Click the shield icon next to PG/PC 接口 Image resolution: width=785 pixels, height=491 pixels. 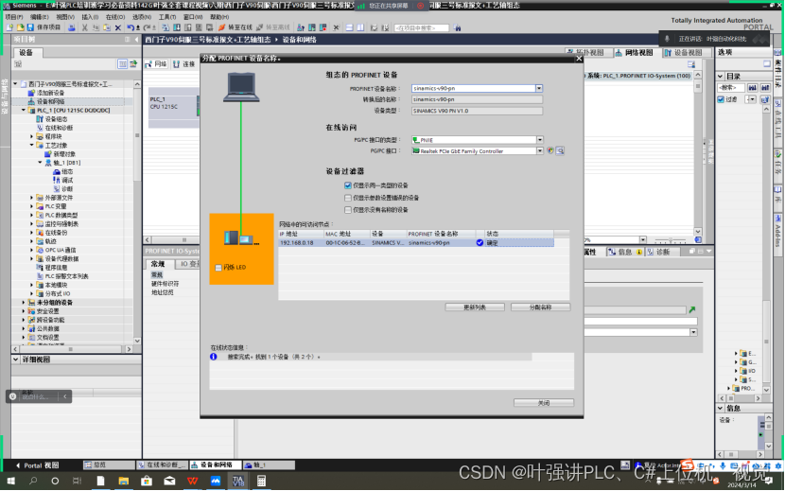point(550,150)
